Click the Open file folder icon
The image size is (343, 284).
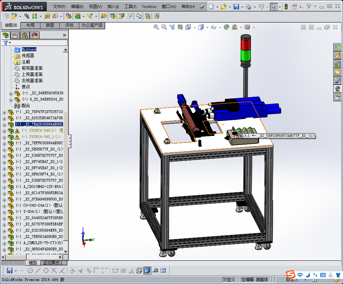pos(223,7)
